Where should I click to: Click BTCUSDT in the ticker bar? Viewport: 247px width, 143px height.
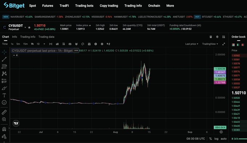pos(207,17)
